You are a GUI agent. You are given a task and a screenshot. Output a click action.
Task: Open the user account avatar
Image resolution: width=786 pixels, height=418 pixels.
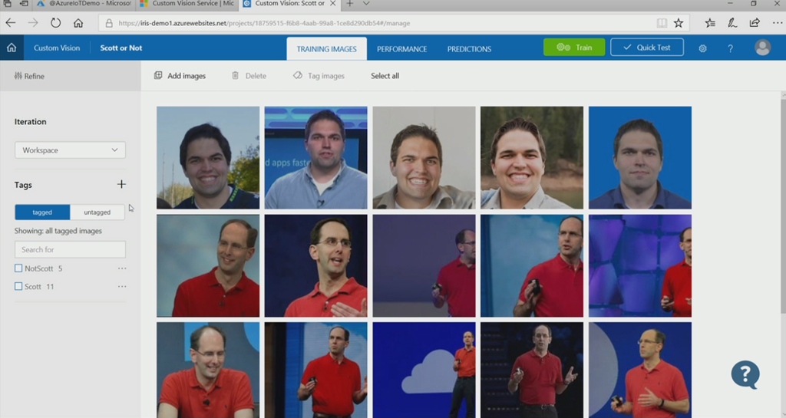coord(762,48)
